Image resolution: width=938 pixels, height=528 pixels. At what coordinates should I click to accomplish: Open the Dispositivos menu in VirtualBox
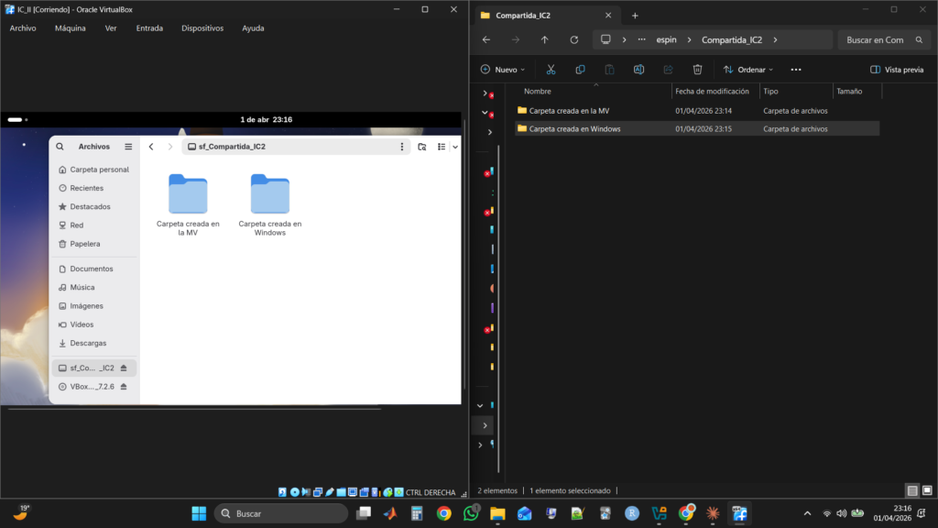coord(202,27)
